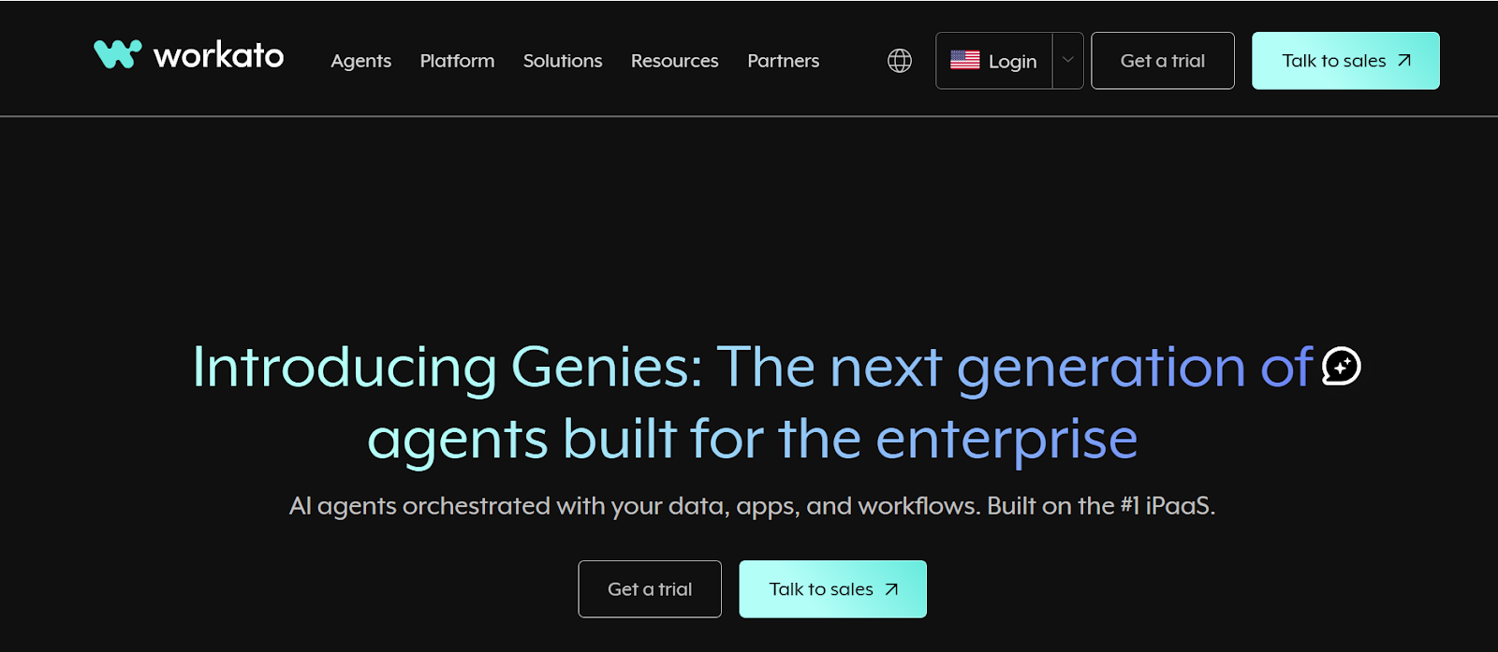The width and height of the screenshot is (1498, 652).
Task: Open the Resources navigation item
Action: pos(675,61)
